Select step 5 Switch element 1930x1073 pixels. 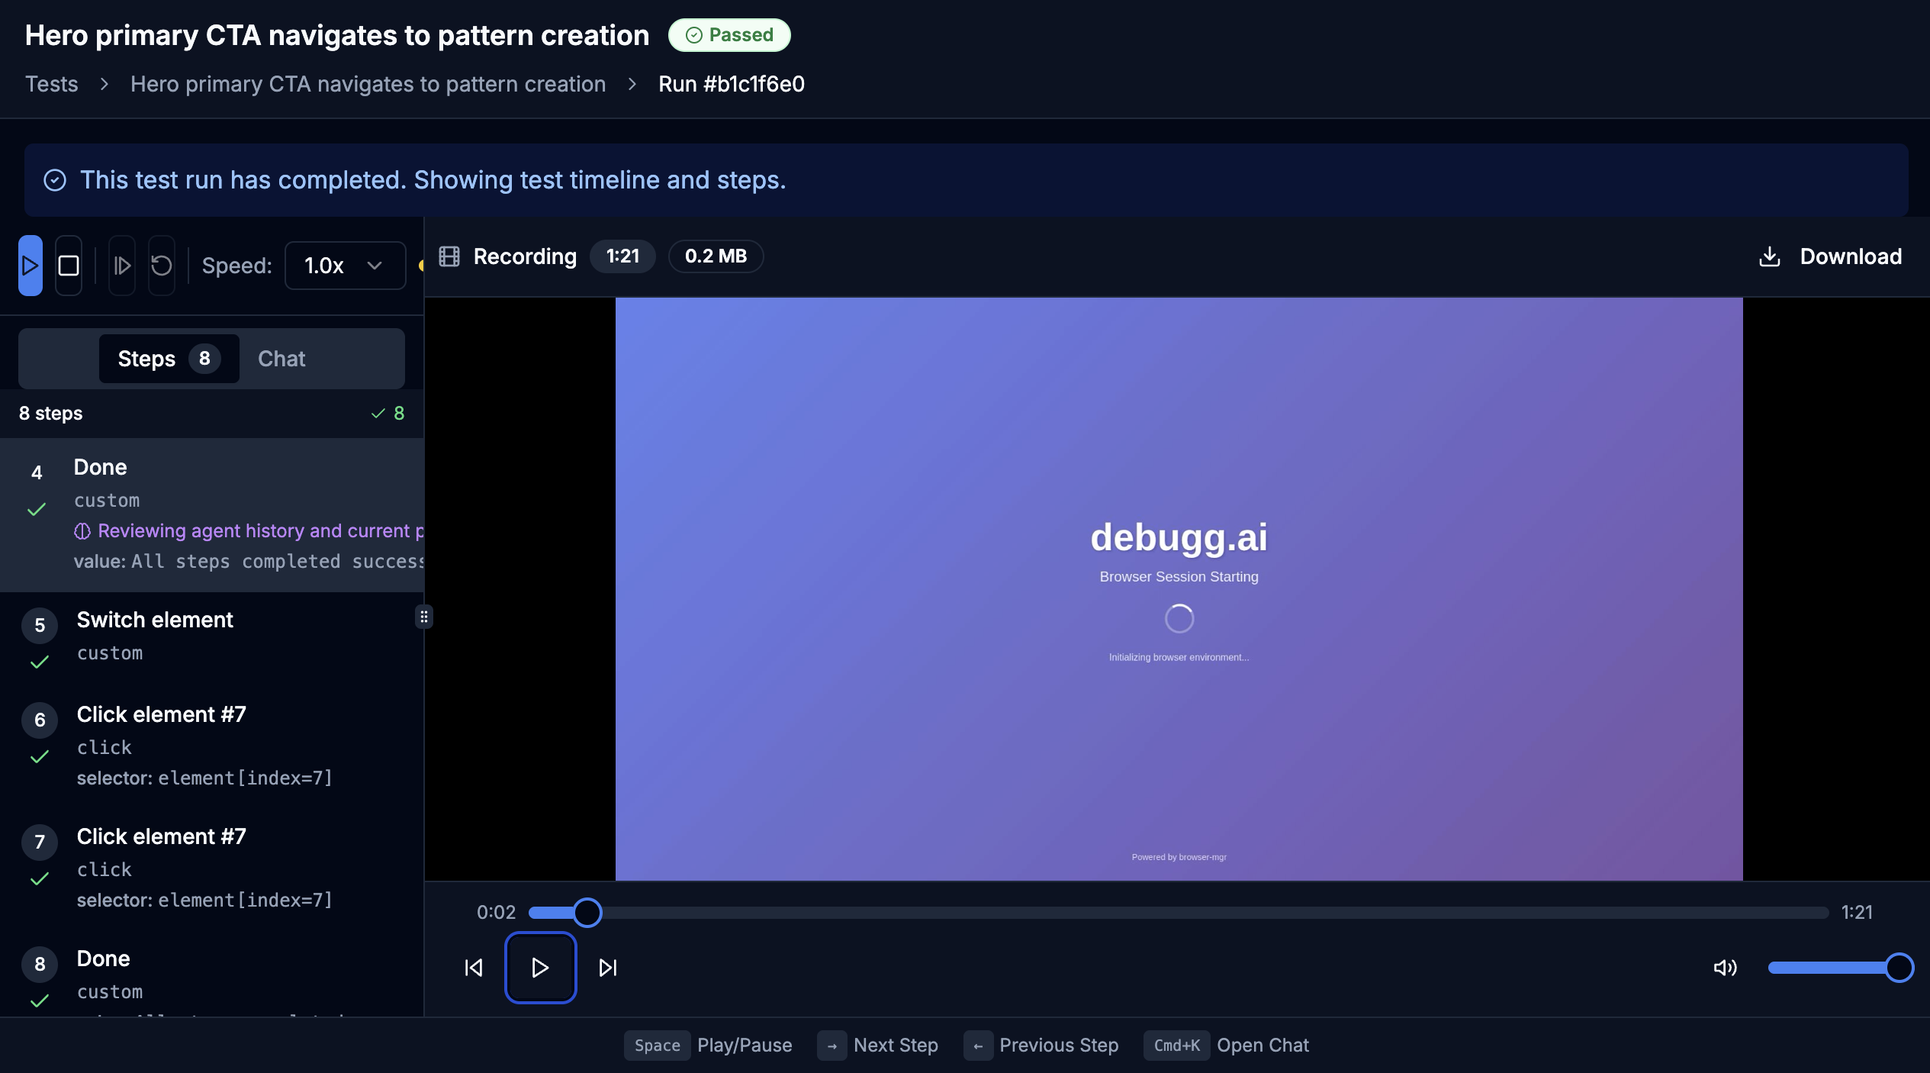pyautogui.click(x=155, y=620)
